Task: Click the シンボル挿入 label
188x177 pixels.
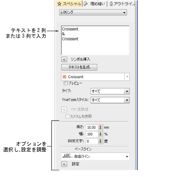Action: [80, 60]
